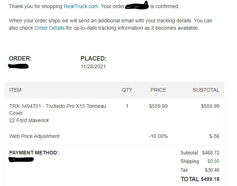Click the 22 Ford Maverick text
The image size is (237, 186).
[29, 120]
